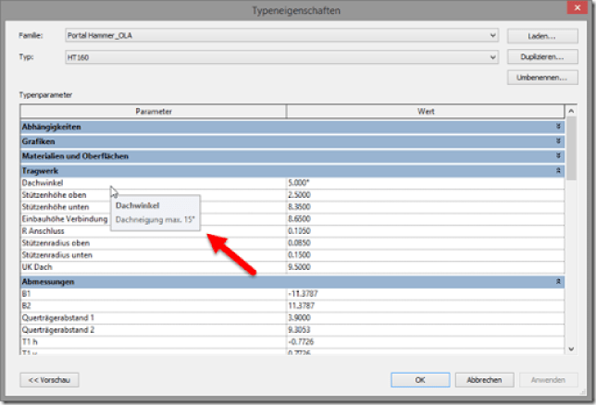Expand the Materialien und Oberflächen group
This screenshot has height=405, width=596.
(558, 155)
